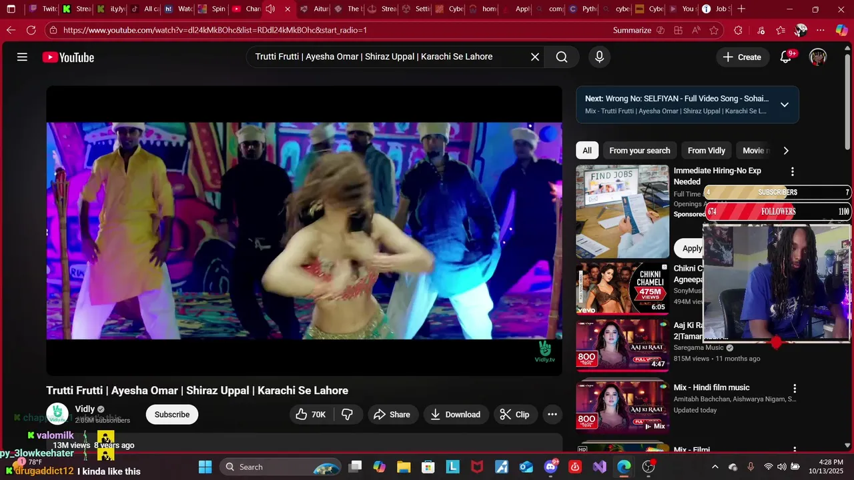Open Mix - Hindi film music title
The height and width of the screenshot is (480, 854).
click(711, 387)
